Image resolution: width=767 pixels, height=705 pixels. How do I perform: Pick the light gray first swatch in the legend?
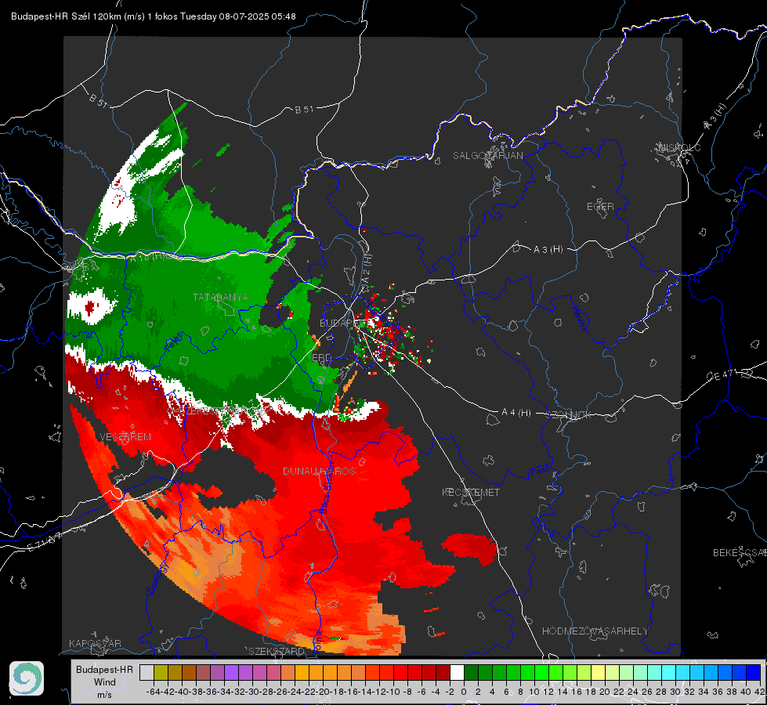(147, 673)
